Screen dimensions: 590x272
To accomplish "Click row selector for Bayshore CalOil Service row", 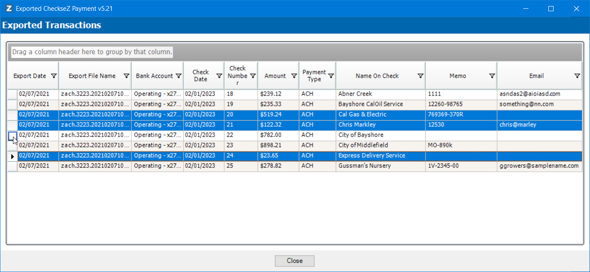I will point(13,104).
